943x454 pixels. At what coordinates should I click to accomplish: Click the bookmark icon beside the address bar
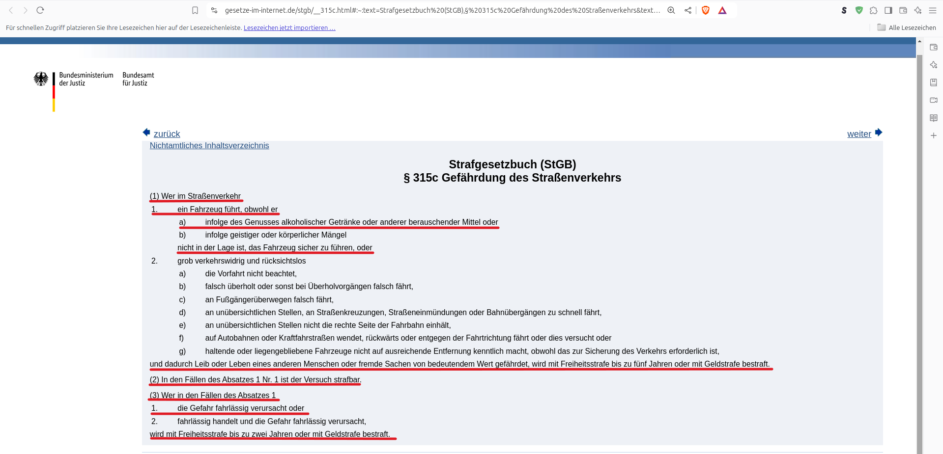[x=195, y=10]
